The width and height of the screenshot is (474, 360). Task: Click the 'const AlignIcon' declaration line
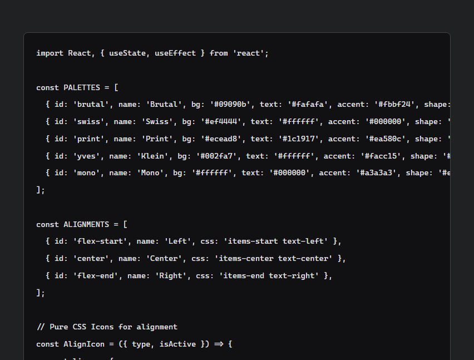click(x=134, y=344)
